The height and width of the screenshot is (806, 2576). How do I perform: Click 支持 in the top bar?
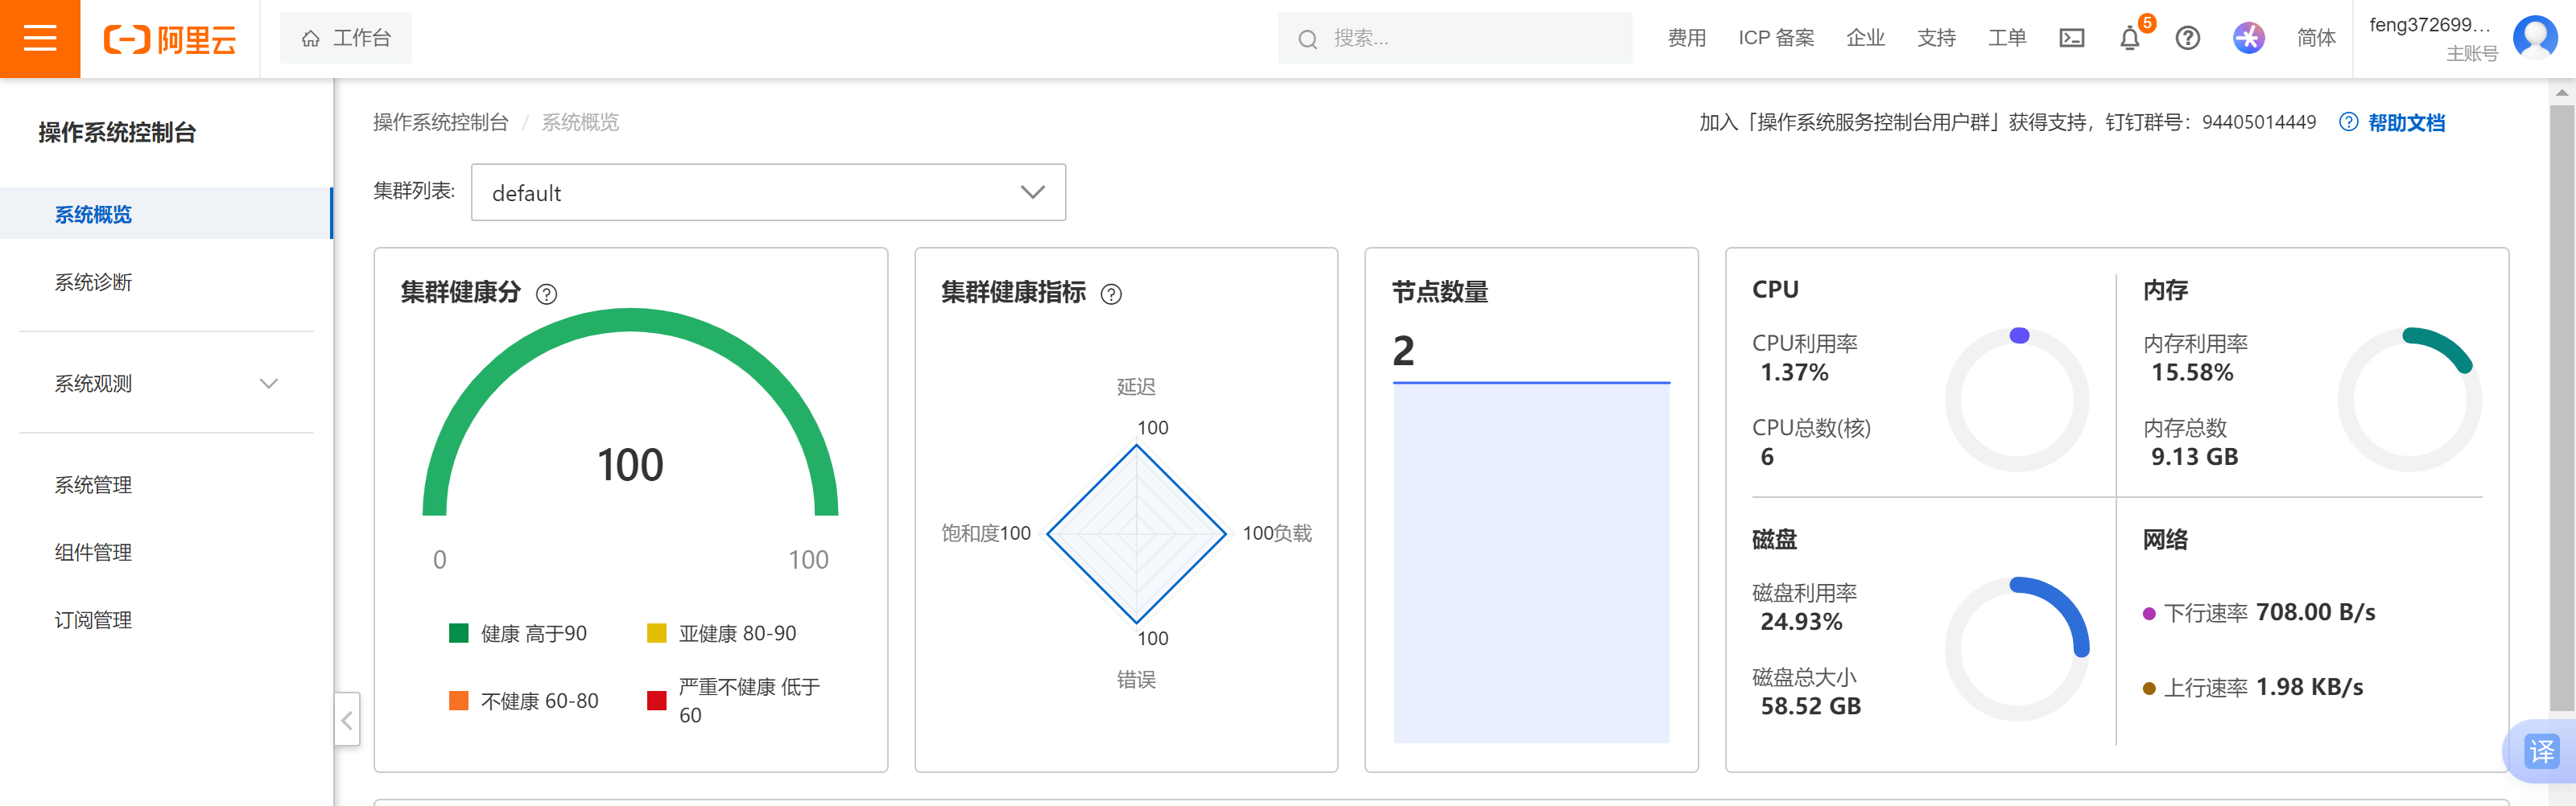[1936, 38]
